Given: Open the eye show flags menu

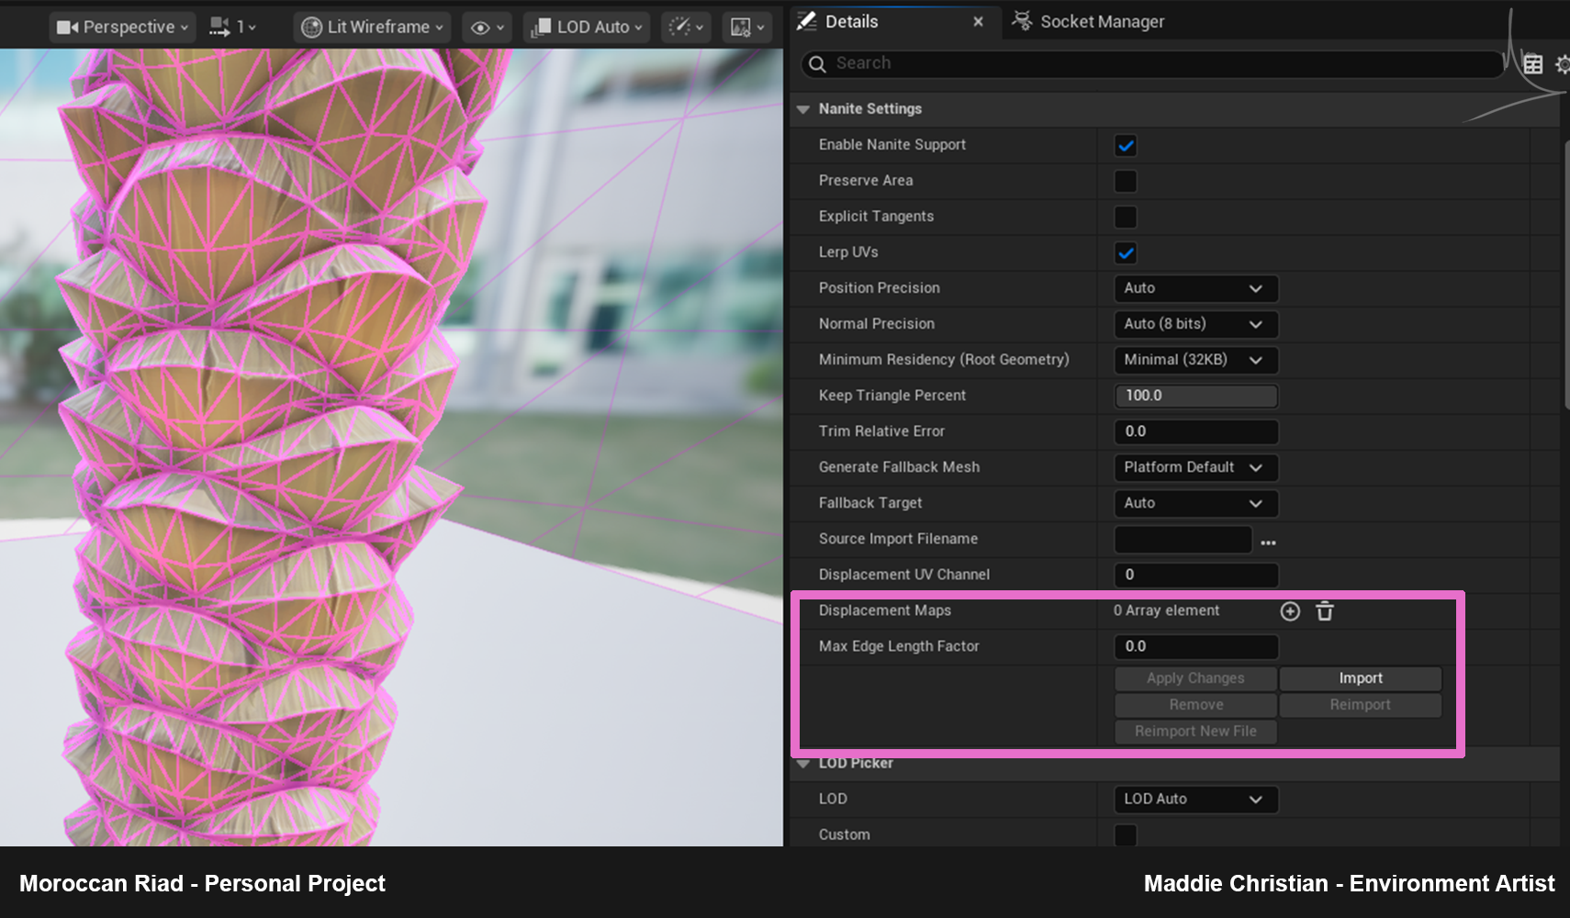Looking at the screenshot, I should pos(488,28).
